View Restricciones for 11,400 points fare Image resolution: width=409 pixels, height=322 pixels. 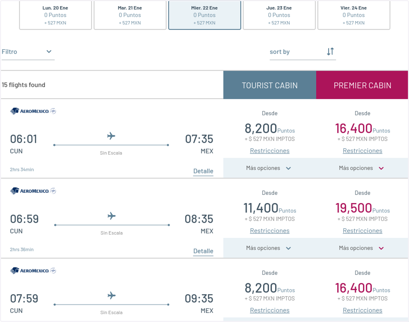(x=270, y=231)
